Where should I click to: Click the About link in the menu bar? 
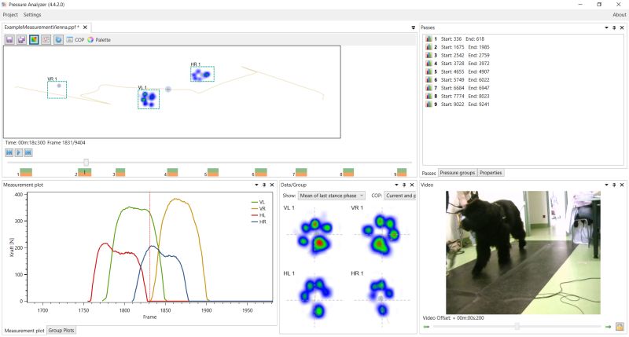pyautogui.click(x=619, y=15)
